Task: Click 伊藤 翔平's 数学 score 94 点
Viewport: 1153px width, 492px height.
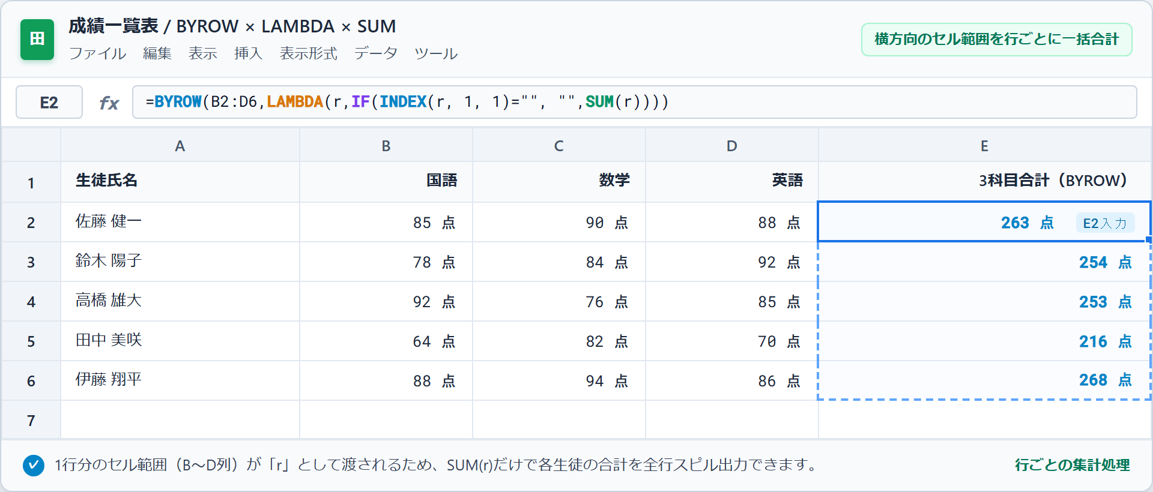Action: [559, 380]
